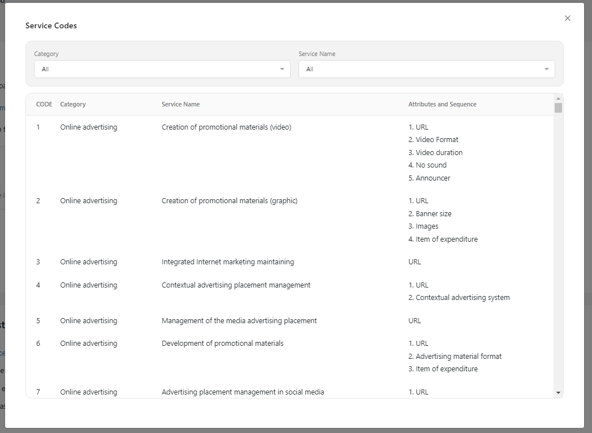Click code 1 cell
The image size is (592, 433).
coord(38,127)
